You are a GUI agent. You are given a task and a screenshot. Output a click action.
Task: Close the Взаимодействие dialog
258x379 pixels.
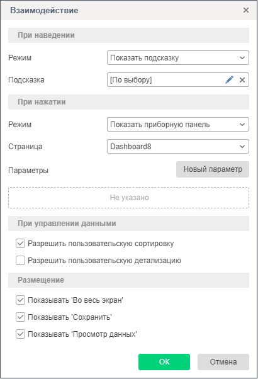[246, 10]
